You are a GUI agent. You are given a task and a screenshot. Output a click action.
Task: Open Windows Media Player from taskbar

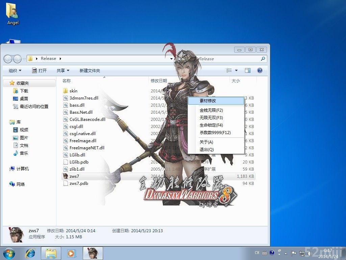(x=72, y=253)
